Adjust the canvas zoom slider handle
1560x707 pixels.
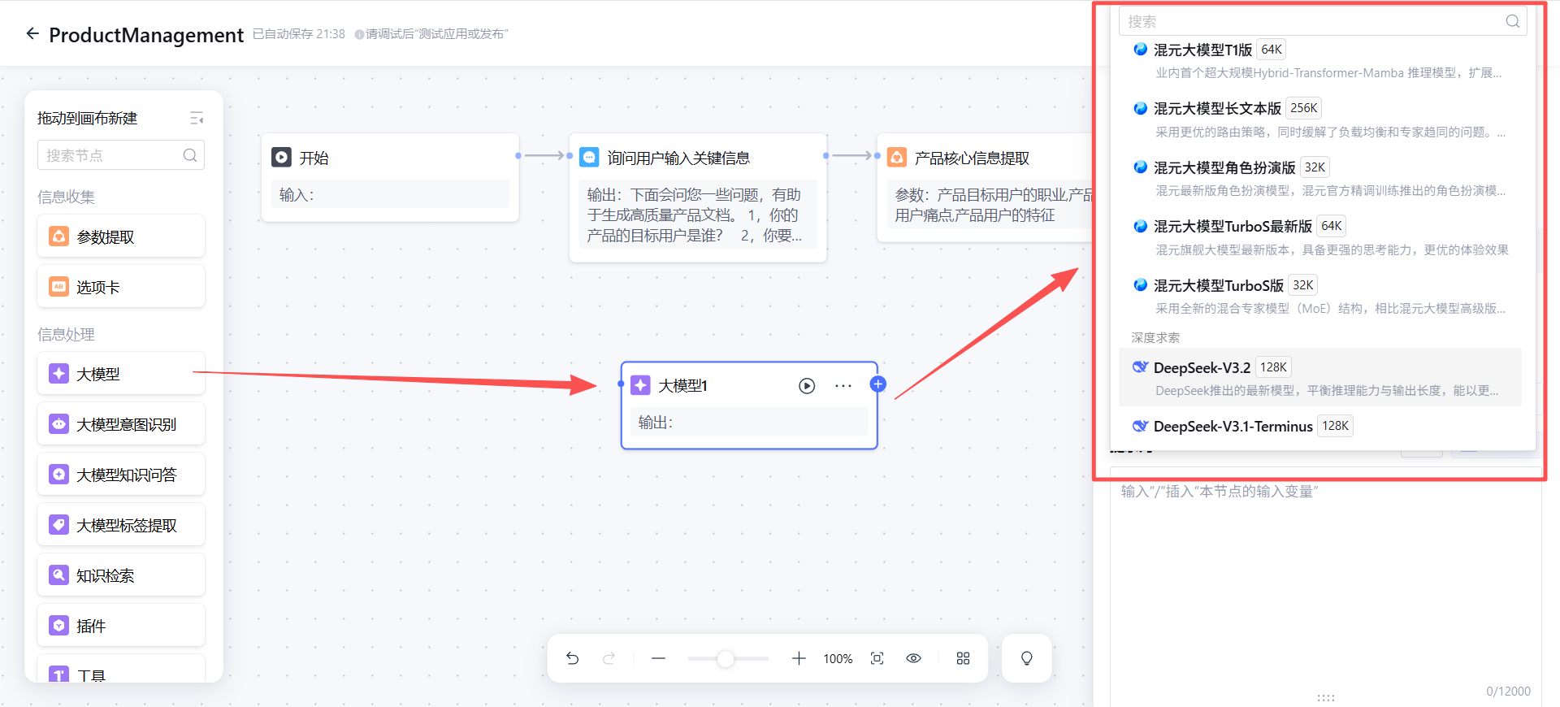pos(726,658)
